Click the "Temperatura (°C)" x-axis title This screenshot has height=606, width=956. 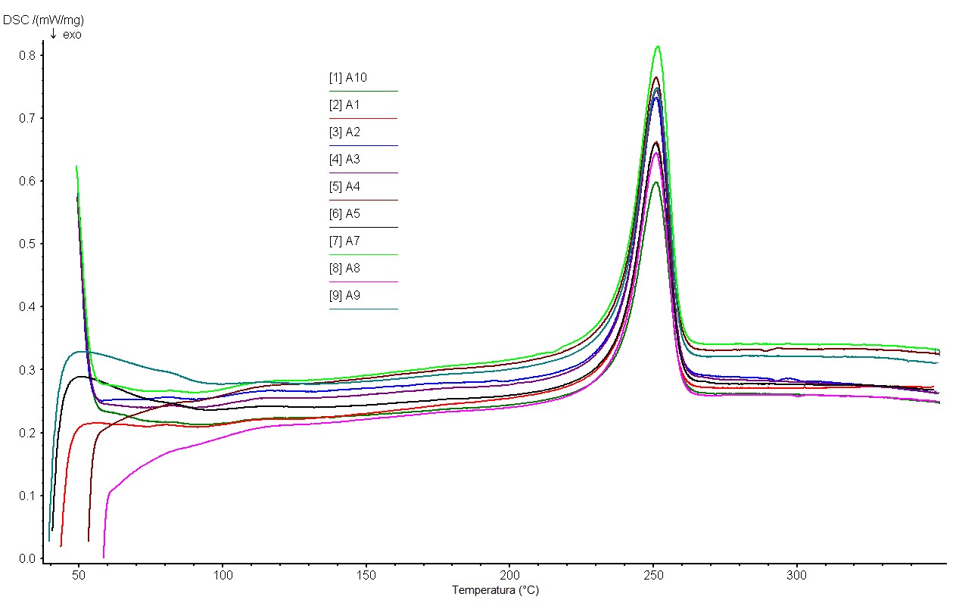496,590
